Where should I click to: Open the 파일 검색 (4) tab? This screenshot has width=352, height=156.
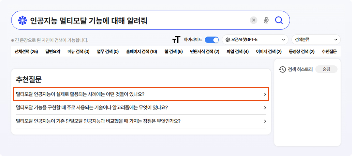[x=238, y=52]
